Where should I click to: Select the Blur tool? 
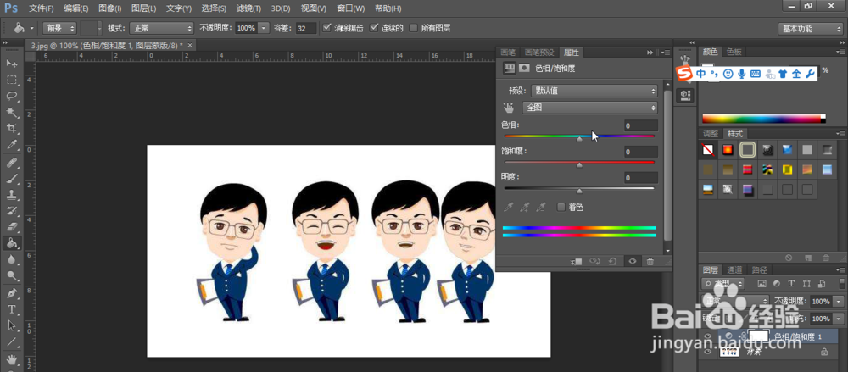coord(12,259)
